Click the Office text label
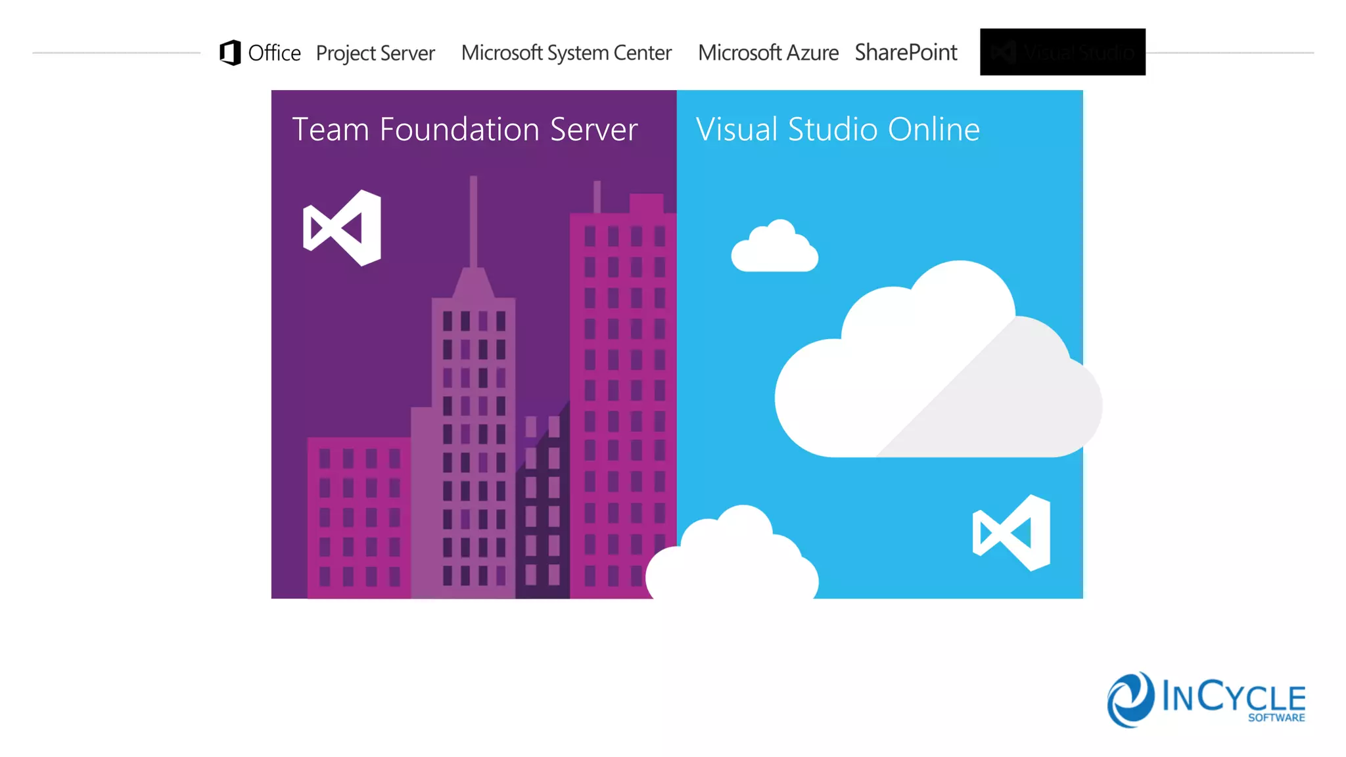 pyautogui.click(x=274, y=53)
